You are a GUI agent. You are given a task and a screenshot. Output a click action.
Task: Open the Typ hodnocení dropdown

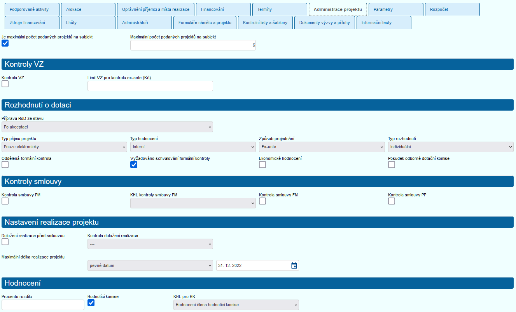pyautogui.click(x=193, y=147)
